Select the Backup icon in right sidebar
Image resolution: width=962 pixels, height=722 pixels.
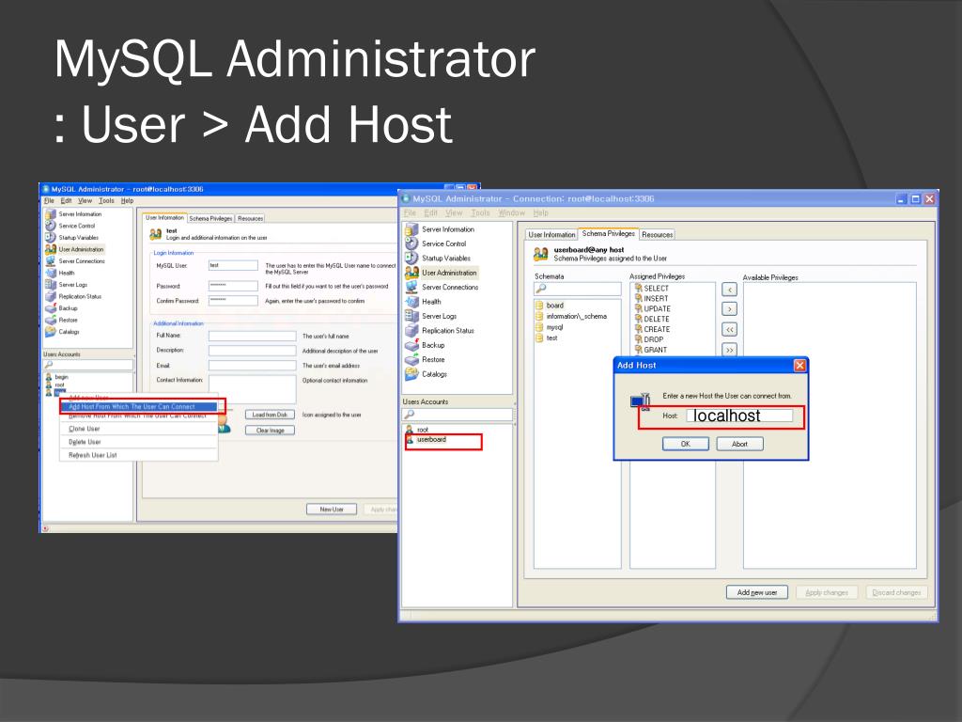click(x=411, y=345)
